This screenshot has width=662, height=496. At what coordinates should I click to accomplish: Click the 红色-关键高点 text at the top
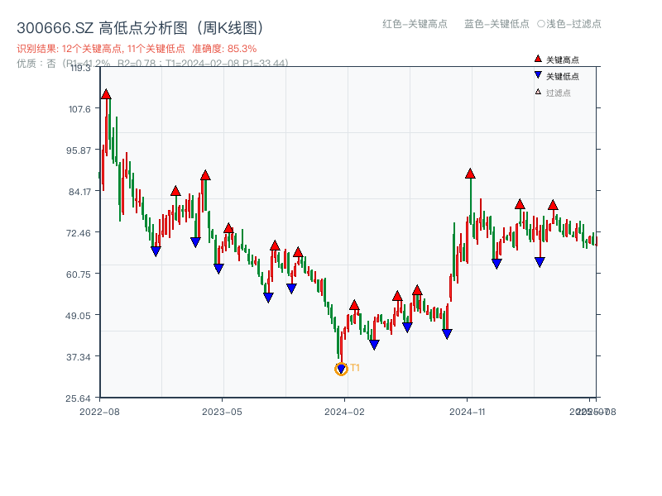(415, 24)
